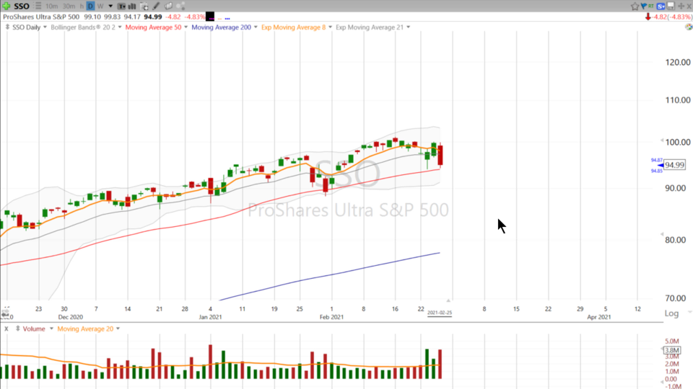Select the Weekly 'W' timeframe
Image resolution: width=693 pixels, height=389 pixels.
pyautogui.click(x=100, y=6)
